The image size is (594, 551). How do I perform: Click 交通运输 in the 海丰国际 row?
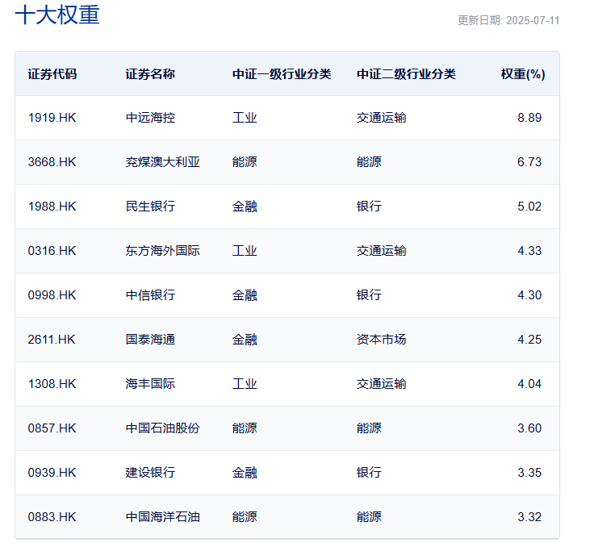381,384
